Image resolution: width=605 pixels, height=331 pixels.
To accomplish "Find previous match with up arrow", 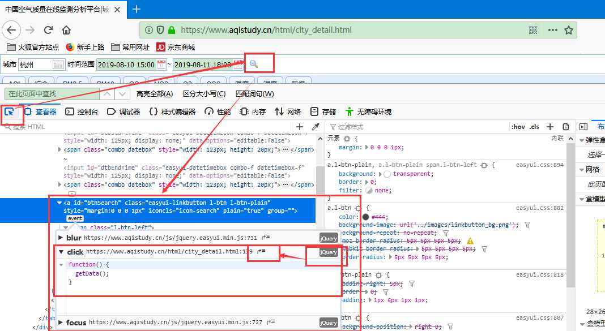I will click(107, 93).
